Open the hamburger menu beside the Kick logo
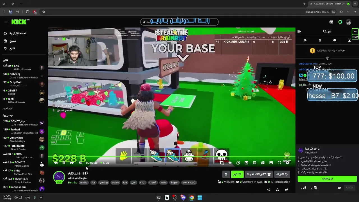 coord(6,22)
